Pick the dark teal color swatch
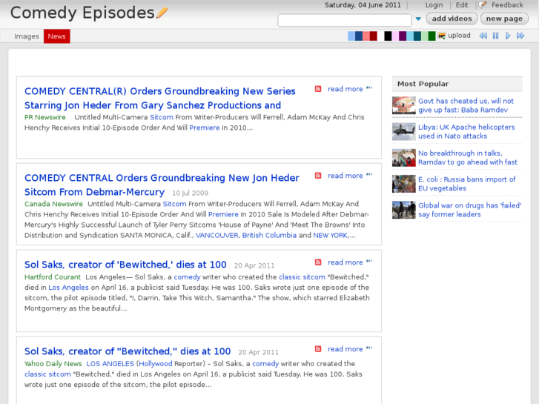The height and width of the screenshot is (404, 539). tap(417, 36)
